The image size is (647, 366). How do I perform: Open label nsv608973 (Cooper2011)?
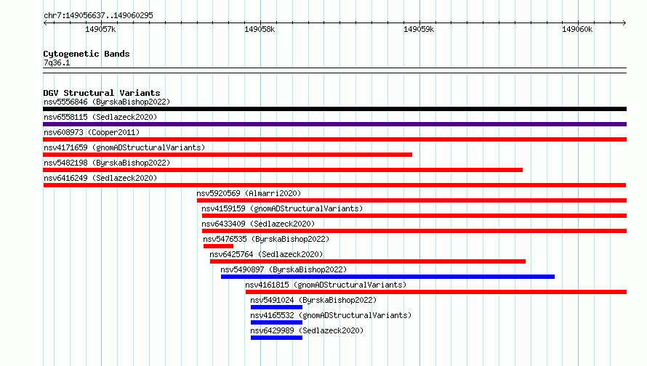click(92, 132)
